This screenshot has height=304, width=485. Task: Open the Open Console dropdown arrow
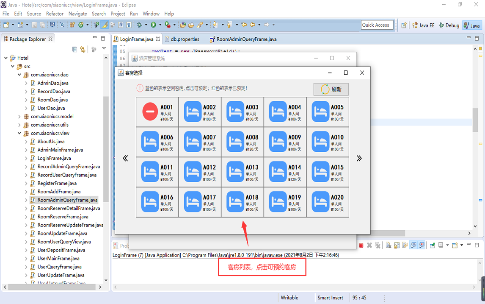click(462, 245)
